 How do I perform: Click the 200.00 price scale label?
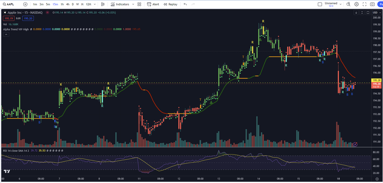point(376,18)
